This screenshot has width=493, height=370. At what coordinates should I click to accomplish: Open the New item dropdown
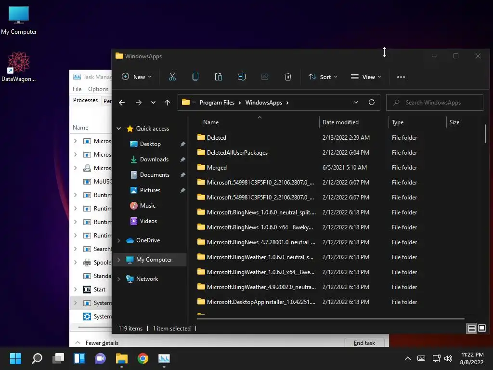pos(137,77)
